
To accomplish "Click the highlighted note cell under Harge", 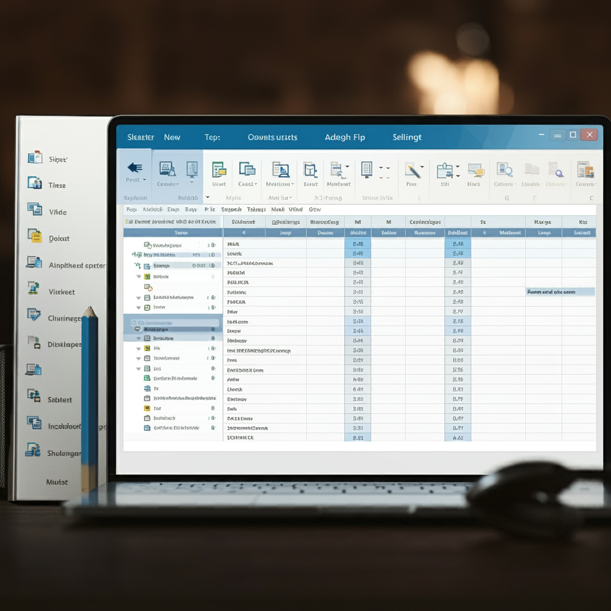I will [x=560, y=292].
